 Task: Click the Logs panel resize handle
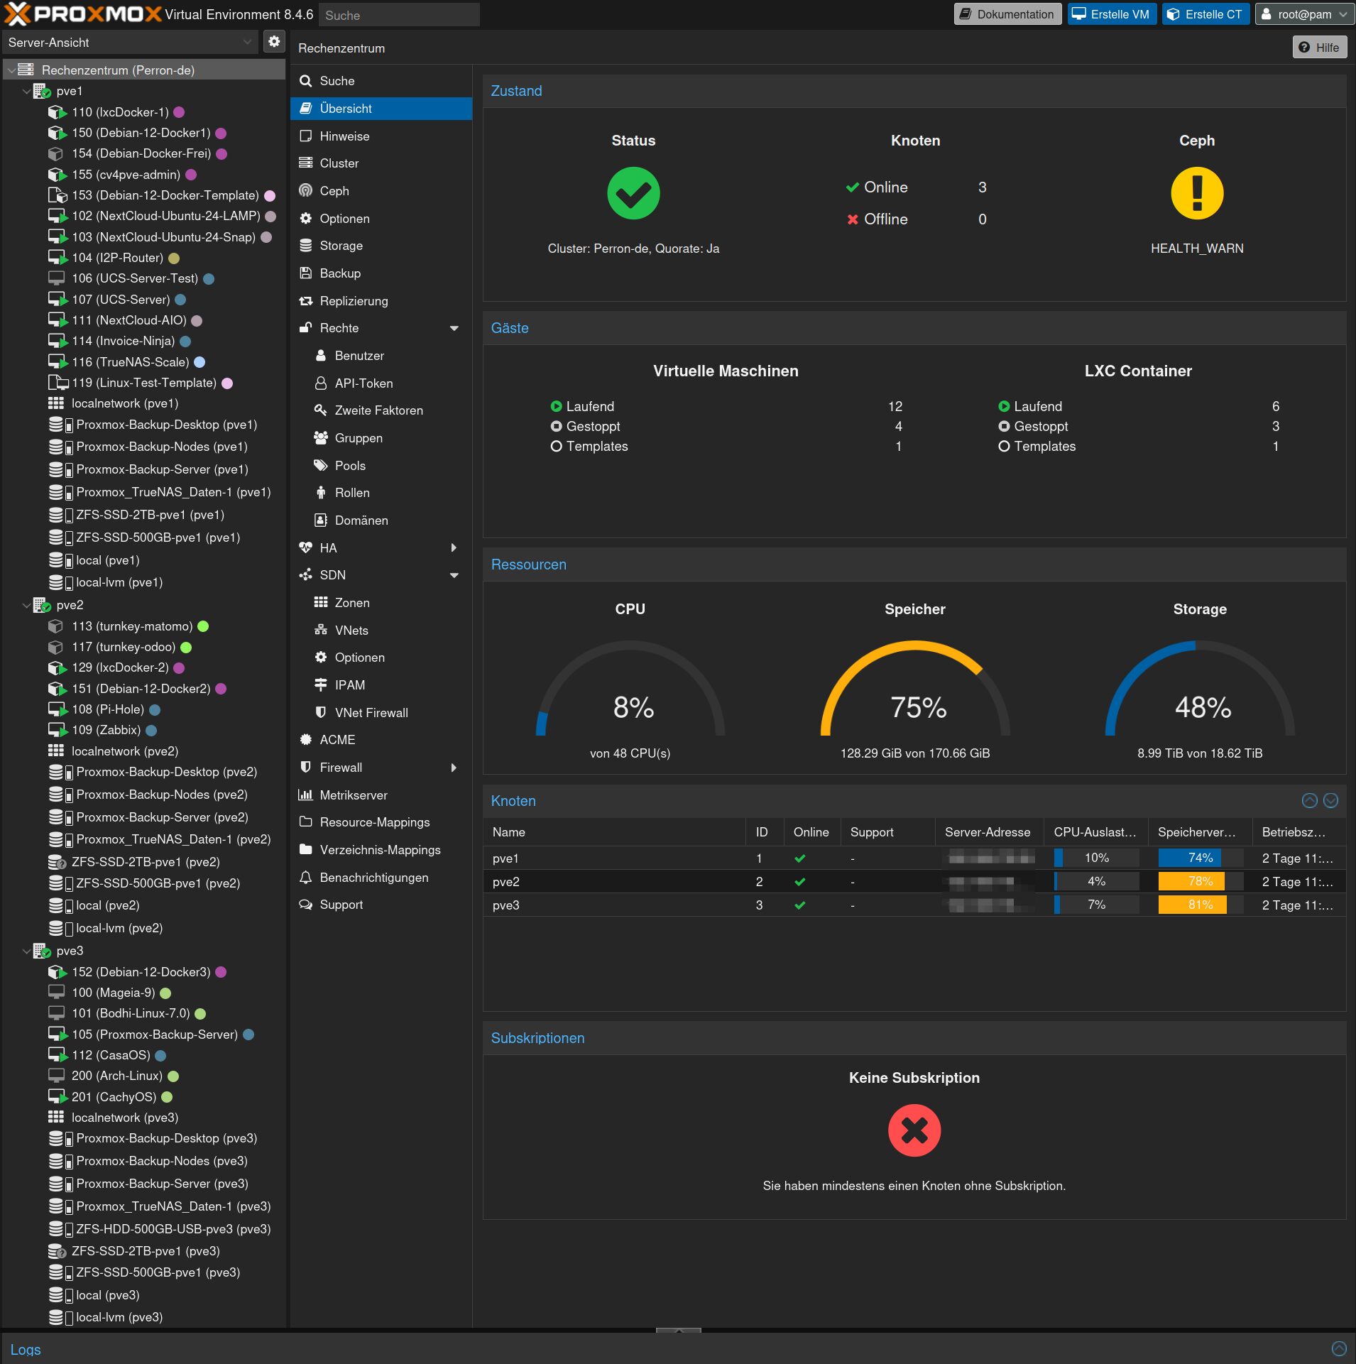678,1329
